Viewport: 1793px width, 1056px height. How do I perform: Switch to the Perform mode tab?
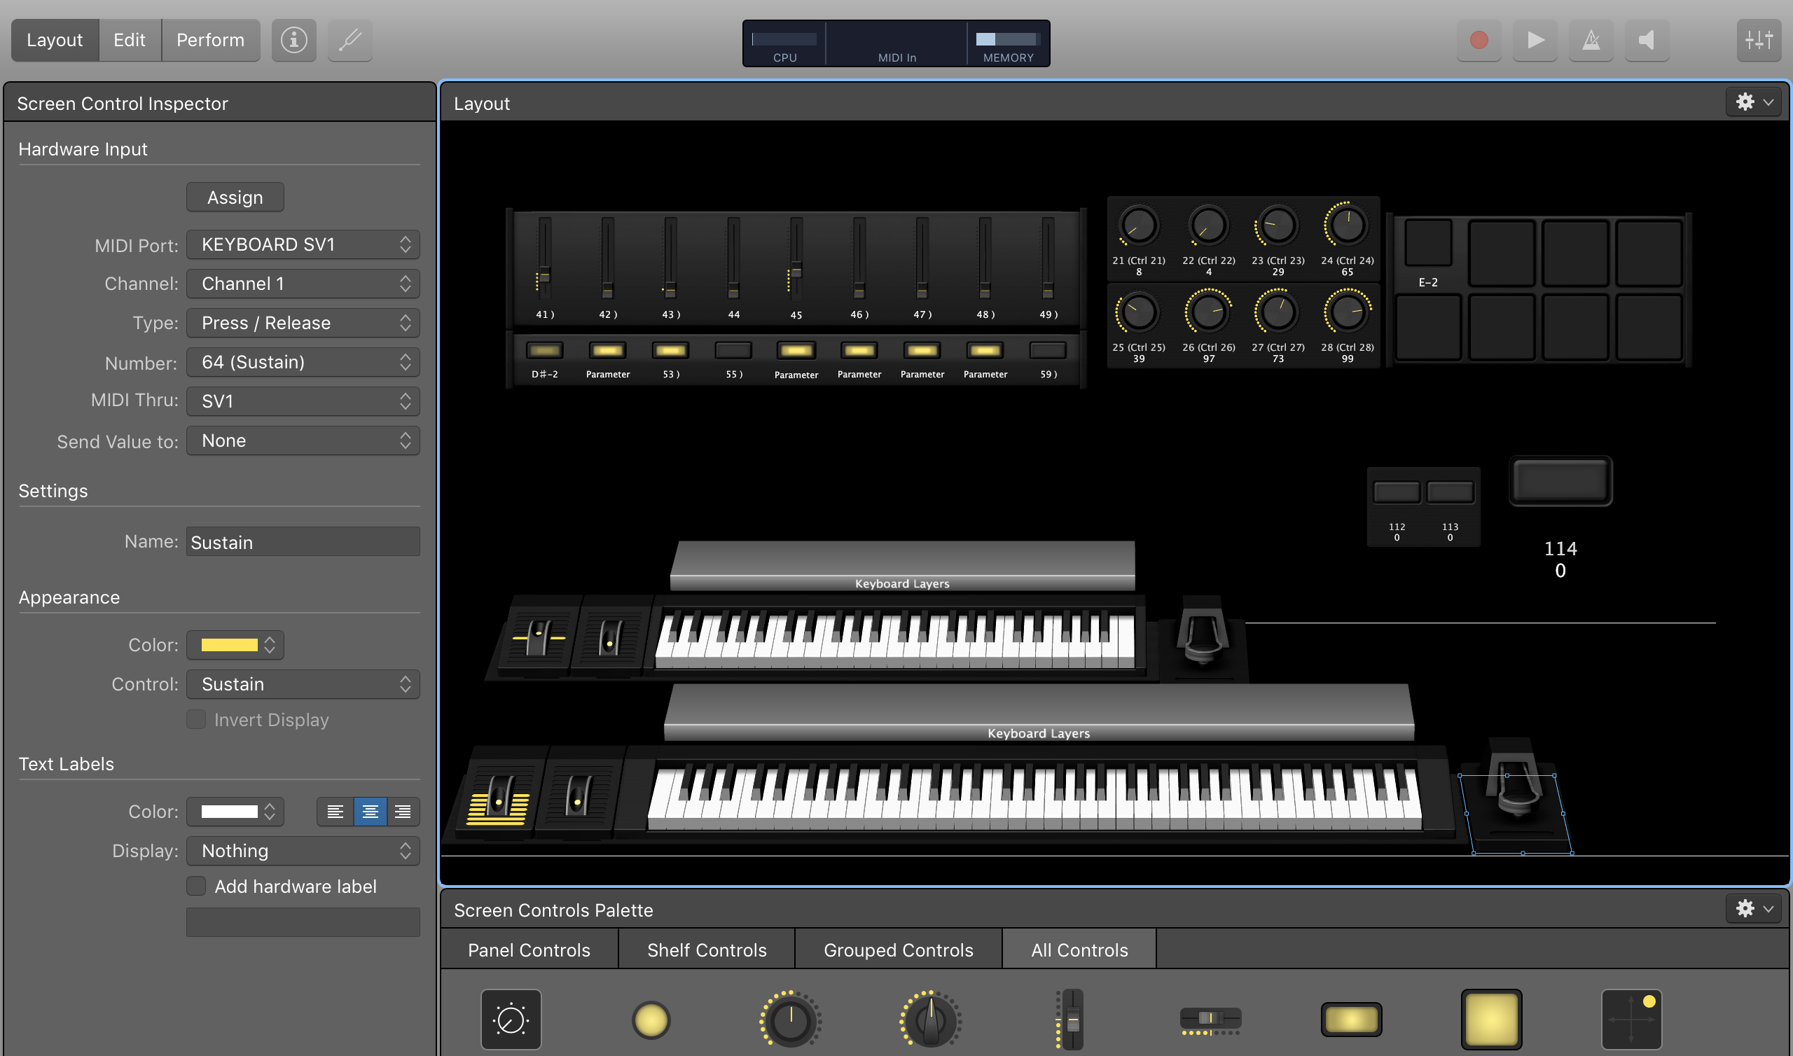(x=211, y=40)
